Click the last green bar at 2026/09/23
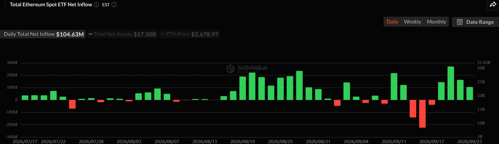 [470, 94]
